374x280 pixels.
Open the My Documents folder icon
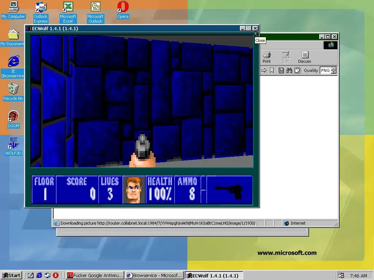tap(12, 38)
